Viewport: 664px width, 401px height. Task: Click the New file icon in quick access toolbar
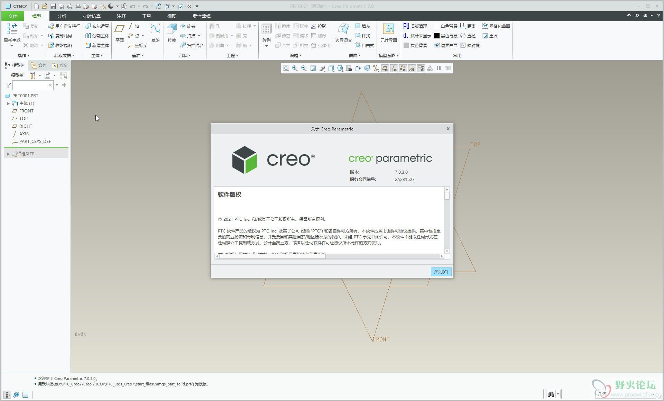[x=36, y=6]
